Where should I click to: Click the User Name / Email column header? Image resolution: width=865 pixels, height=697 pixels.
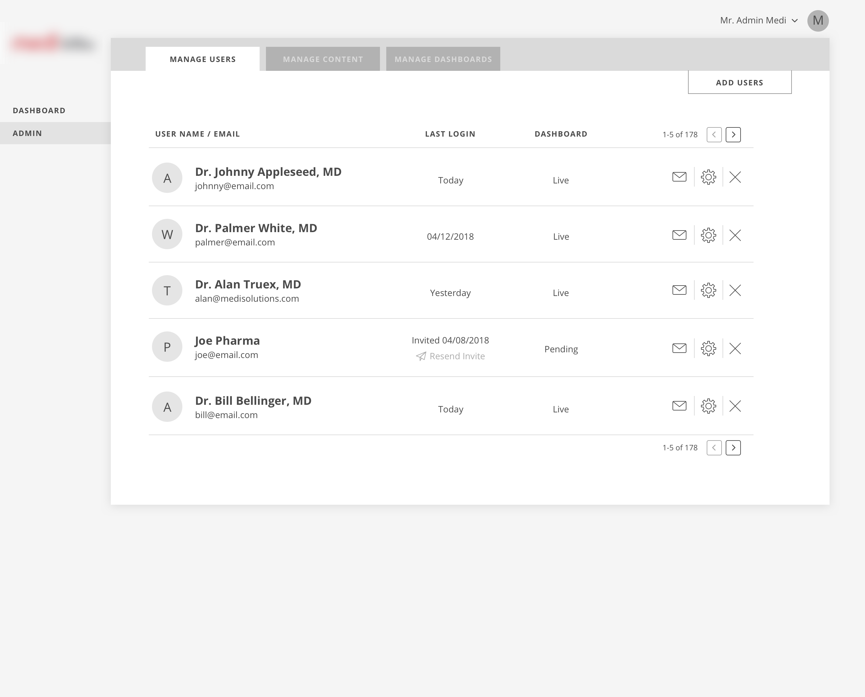tap(197, 134)
